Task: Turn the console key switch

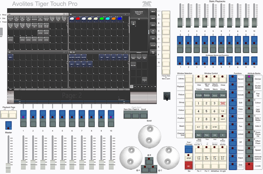Action: pyautogui.click(x=167, y=96)
